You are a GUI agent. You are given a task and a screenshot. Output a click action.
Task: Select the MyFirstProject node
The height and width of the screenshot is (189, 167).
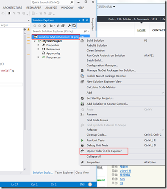(x=52, y=41)
